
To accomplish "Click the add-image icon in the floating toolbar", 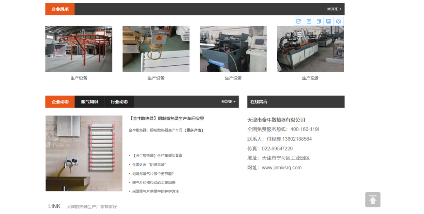I will tap(299, 21).
